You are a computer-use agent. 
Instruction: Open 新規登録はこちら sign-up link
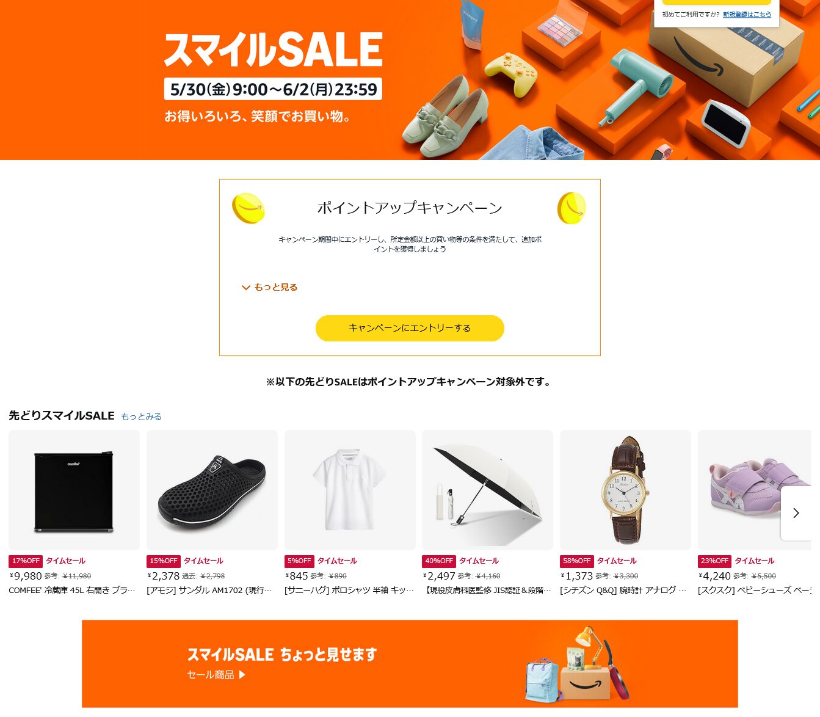pyautogui.click(x=747, y=14)
